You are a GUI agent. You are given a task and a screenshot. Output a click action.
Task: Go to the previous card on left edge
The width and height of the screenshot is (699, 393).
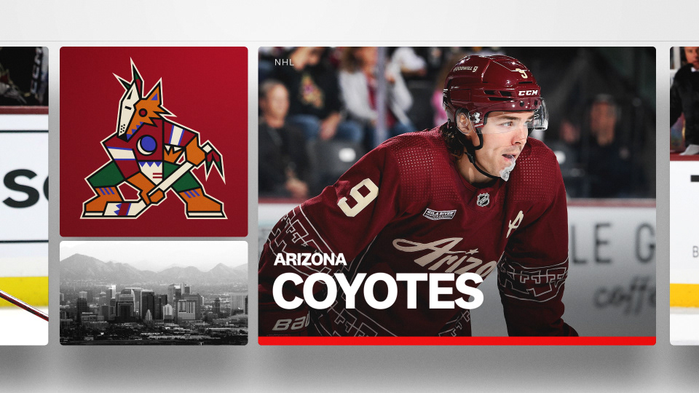(24, 196)
